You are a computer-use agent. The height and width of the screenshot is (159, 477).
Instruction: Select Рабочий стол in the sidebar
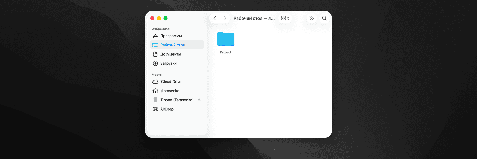pyautogui.click(x=172, y=45)
